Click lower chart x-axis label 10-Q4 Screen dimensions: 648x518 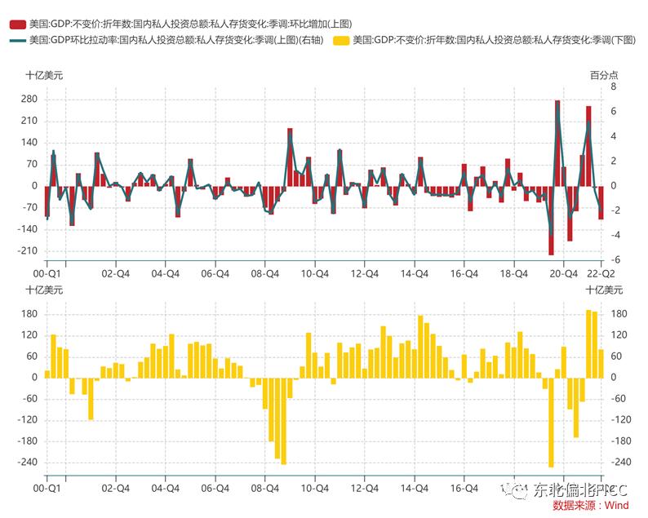point(315,489)
